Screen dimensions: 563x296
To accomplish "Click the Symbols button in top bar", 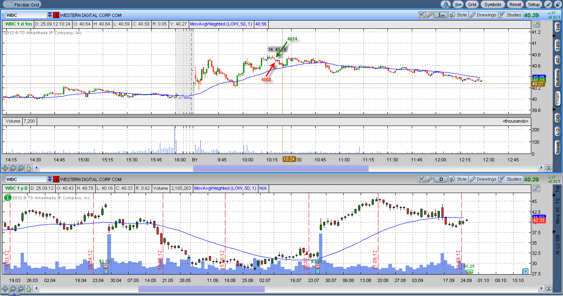I will pos(493,5).
